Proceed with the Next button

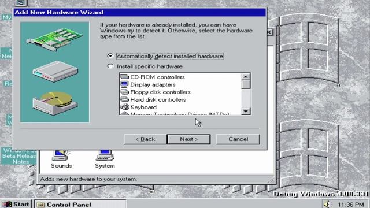click(x=188, y=139)
